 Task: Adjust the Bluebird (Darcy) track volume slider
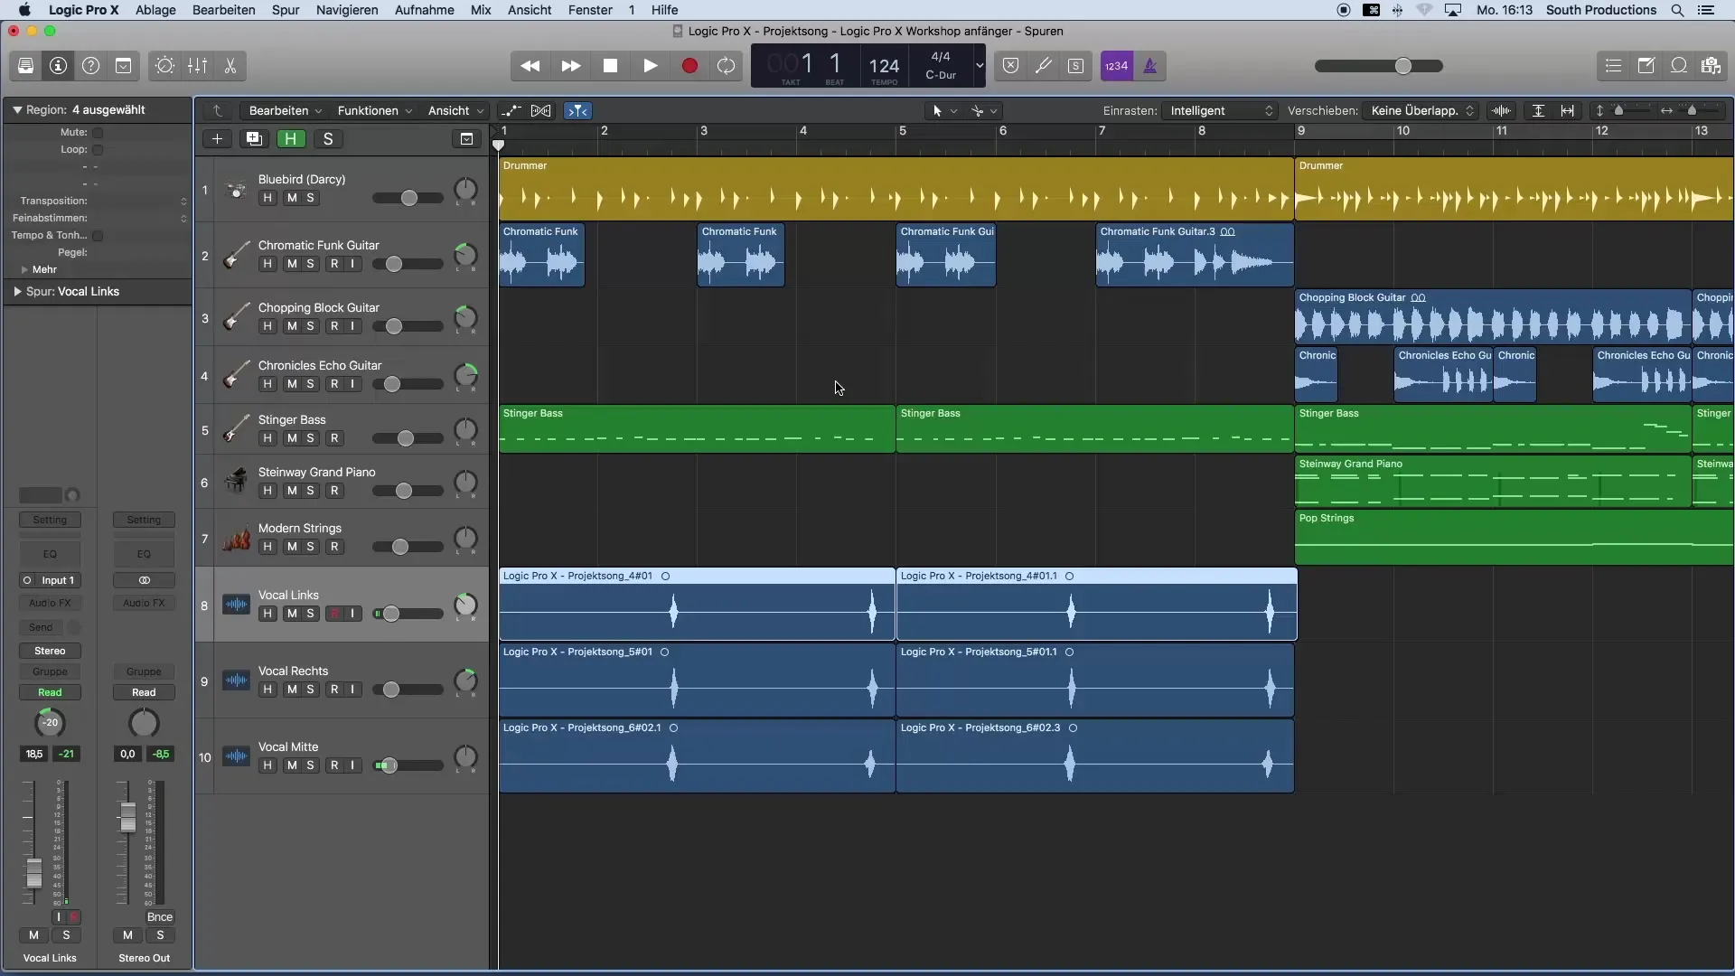[x=408, y=198]
